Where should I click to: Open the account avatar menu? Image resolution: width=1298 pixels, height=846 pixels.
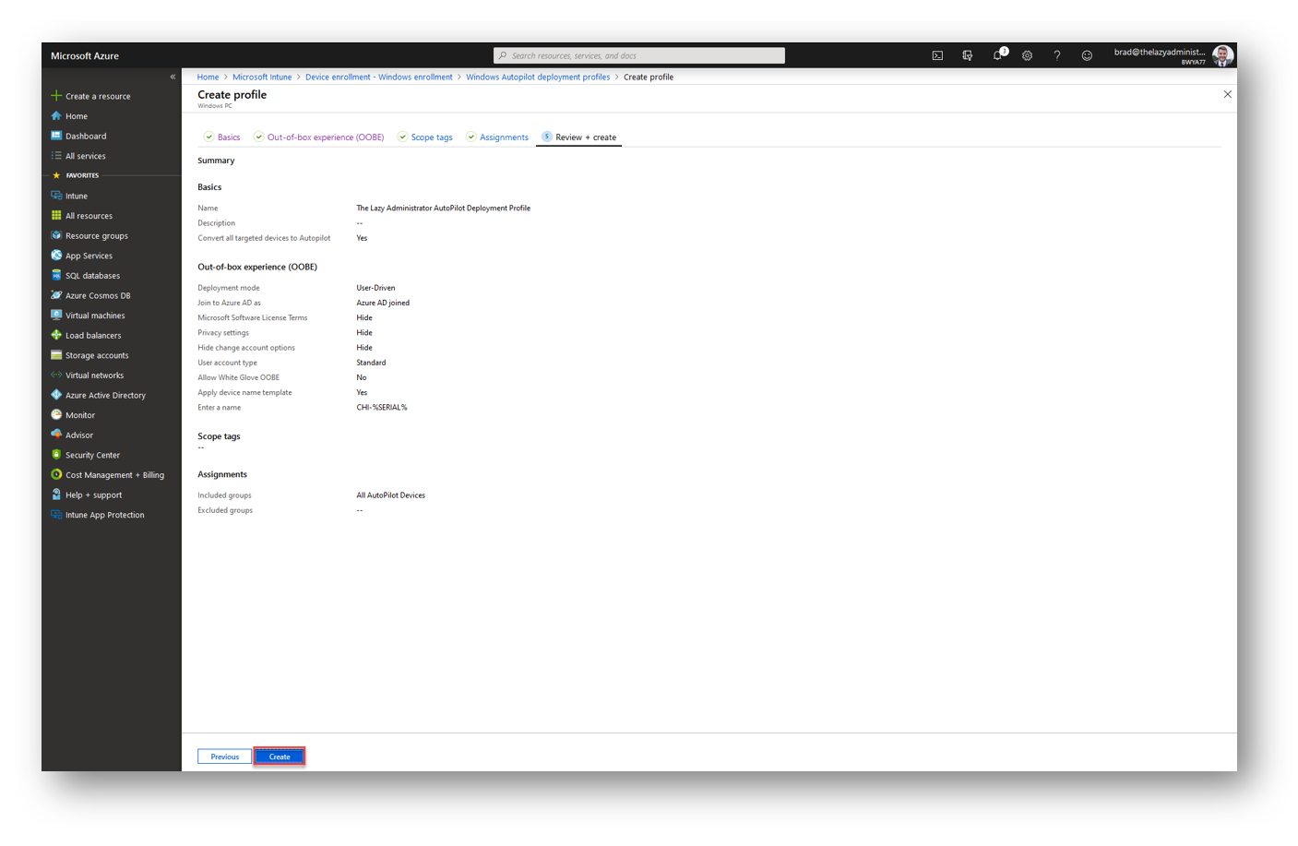pos(1222,55)
